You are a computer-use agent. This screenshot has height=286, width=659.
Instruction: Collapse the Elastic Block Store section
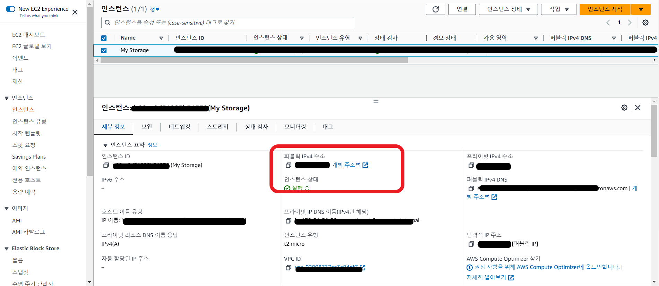pos(7,249)
